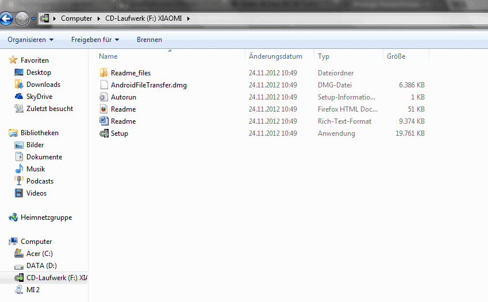
Task: Click the Firefox HTML Readme icon
Action: click(103, 109)
